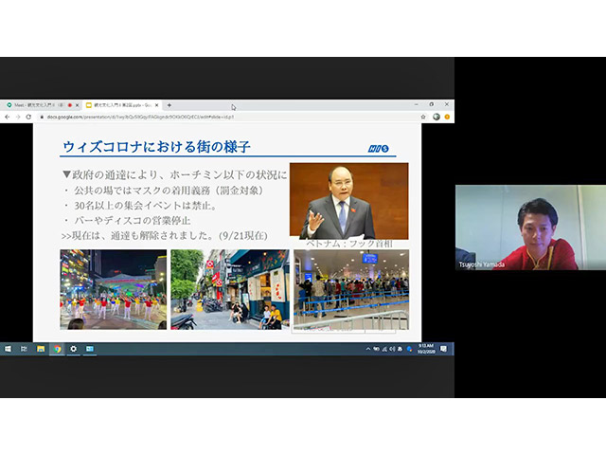This screenshot has width=606, height=455.
Task: Close the Meet browser tab
Action: (x=78, y=104)
